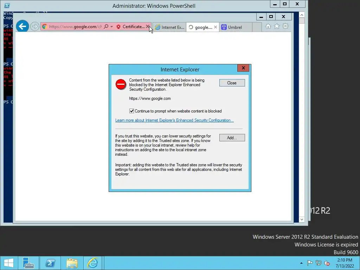Close the Internet Explorer browser window

[284, 17]
